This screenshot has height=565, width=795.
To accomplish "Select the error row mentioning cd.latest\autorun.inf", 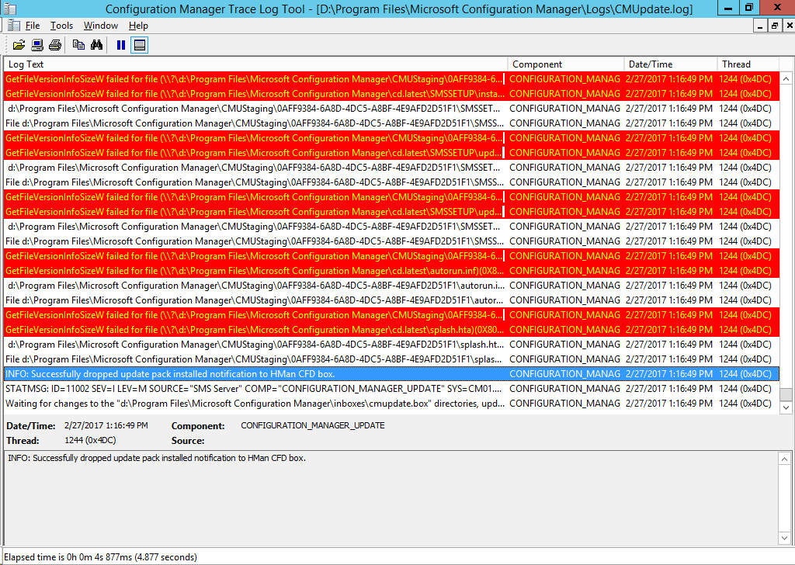I will tap(391, 271).
